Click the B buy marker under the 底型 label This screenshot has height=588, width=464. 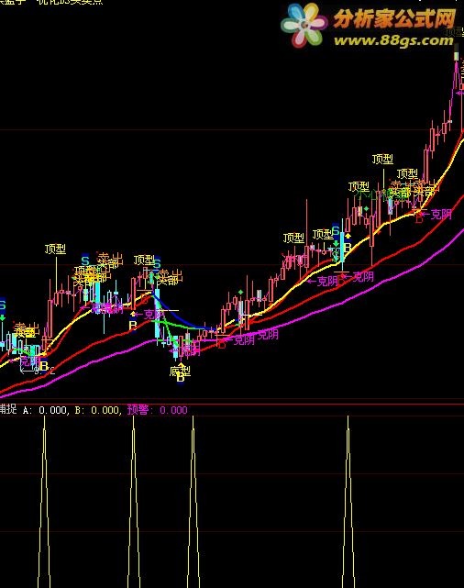pyautogui.click(x=181, y=378)
